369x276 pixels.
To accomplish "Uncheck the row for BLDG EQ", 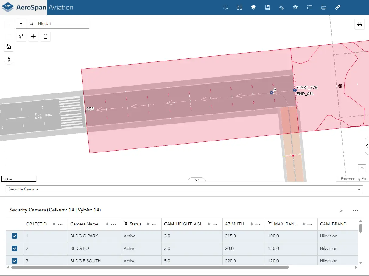I will click(x=14, y=248).
